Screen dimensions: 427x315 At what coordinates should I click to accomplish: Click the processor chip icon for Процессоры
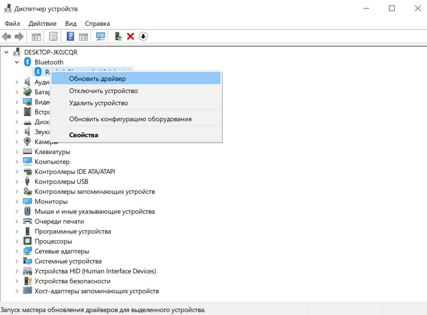coord(27,241)
